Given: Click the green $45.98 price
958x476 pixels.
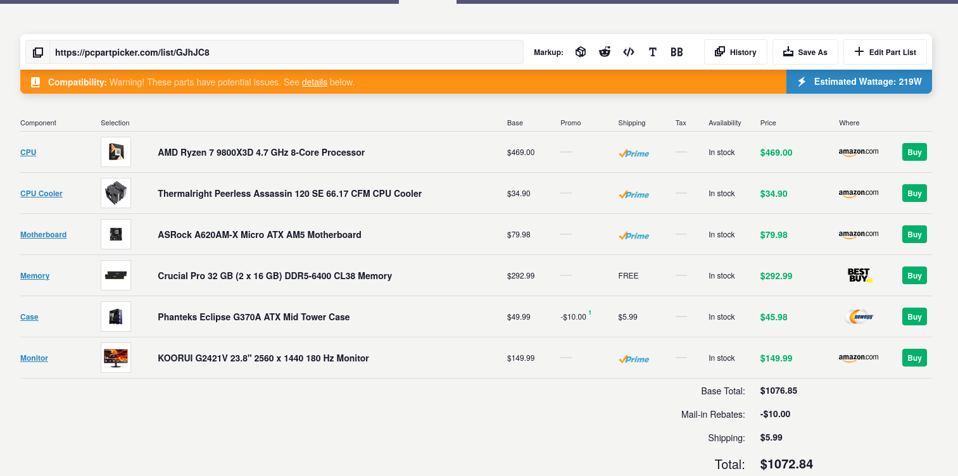Looking at the screenshot, I should [x=774, y=317].
